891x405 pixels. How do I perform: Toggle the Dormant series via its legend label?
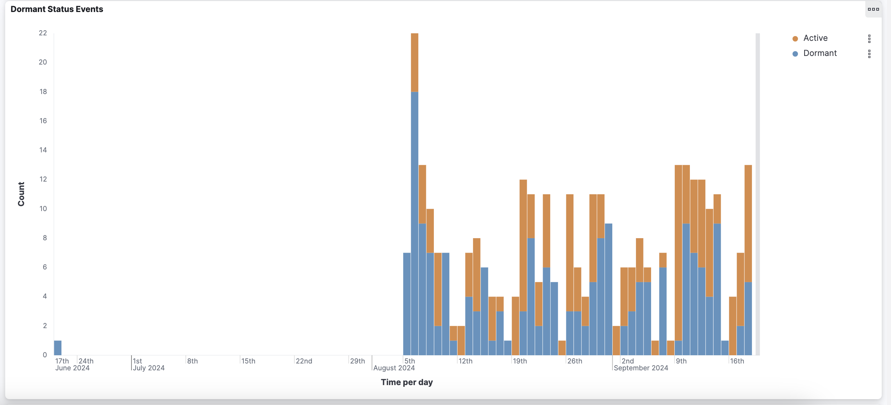click(820, 53)
